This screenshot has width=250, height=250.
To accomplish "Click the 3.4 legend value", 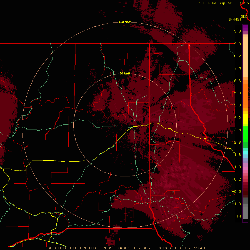I will (237, 130).
